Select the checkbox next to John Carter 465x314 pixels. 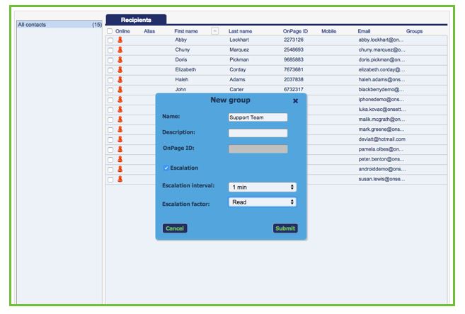110,90
